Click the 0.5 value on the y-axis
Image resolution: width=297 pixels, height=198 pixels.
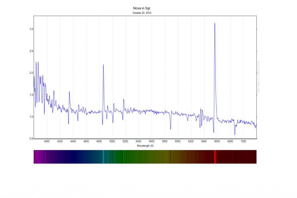coord(31,139)
